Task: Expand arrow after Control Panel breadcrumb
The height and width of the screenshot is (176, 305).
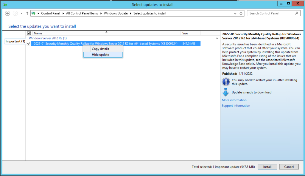Action: coord(63,13)
